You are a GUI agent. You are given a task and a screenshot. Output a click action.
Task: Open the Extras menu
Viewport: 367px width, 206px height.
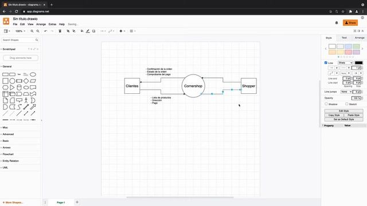[x=52, y=24]
